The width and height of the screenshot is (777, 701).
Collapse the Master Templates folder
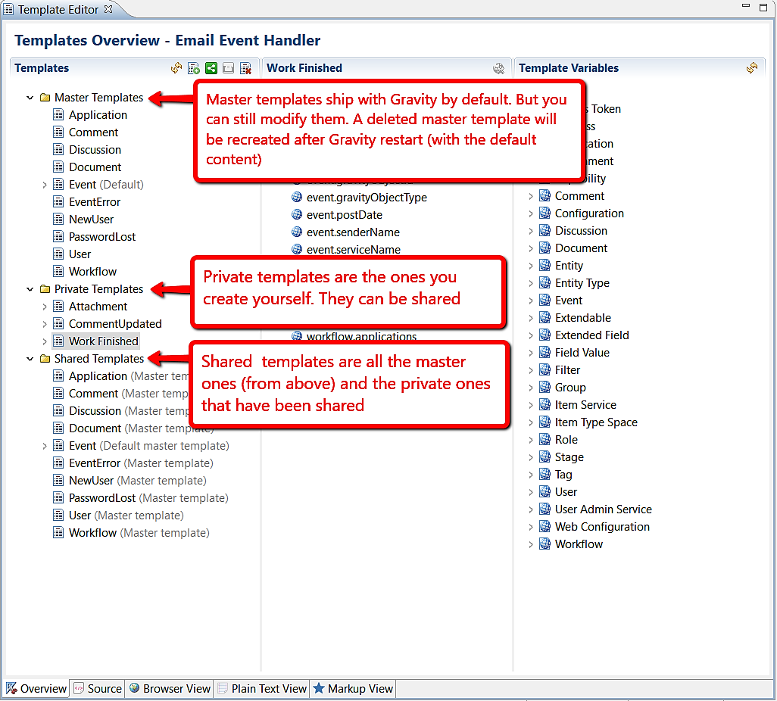[30, 98]
